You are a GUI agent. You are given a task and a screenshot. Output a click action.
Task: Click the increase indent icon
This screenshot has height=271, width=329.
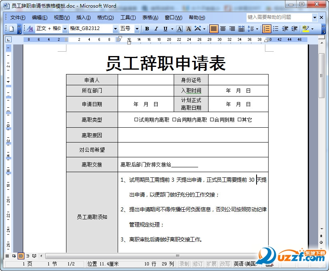point(295,29)
